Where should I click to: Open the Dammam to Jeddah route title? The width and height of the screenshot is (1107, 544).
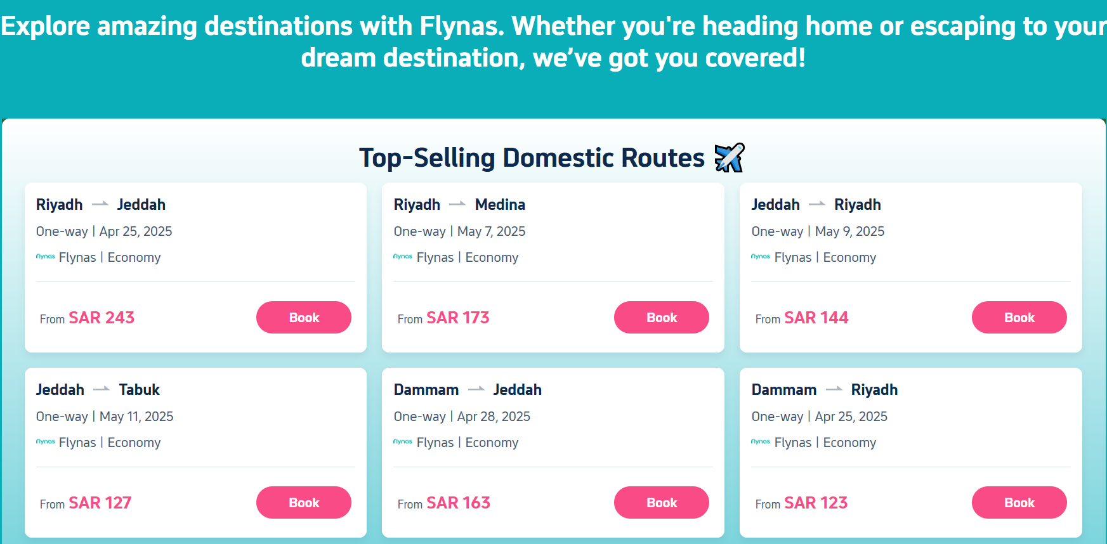click(468, 389)
